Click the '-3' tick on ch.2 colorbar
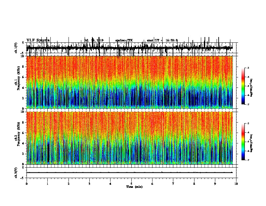This screenshot has height=206, width=266. [x=248, y=124]
